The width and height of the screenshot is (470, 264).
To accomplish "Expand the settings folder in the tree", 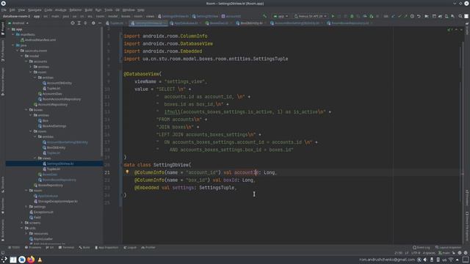I will (26, 207).
